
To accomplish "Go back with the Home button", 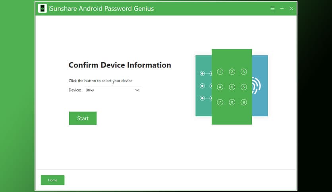I will tap(52, 180).
